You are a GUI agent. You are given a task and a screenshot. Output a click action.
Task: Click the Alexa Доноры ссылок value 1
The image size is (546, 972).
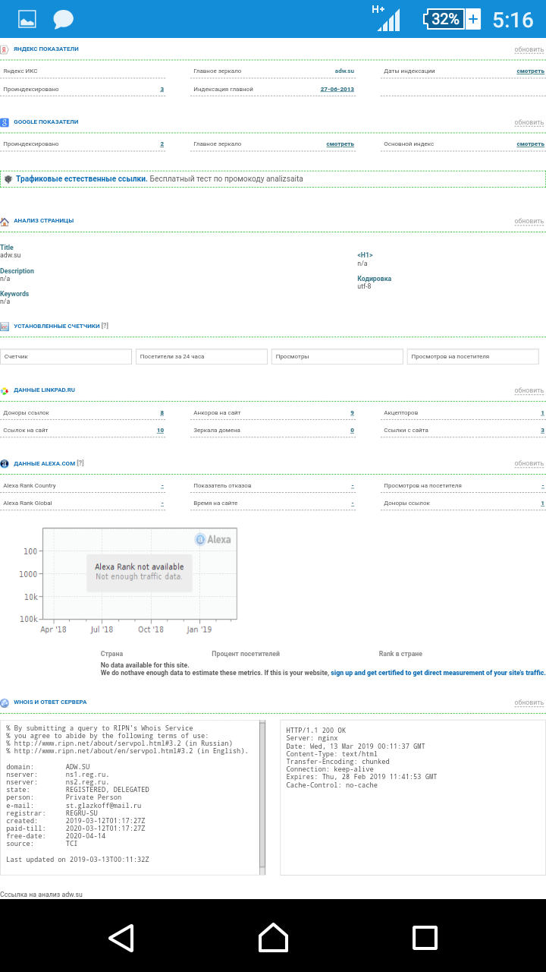542,503
